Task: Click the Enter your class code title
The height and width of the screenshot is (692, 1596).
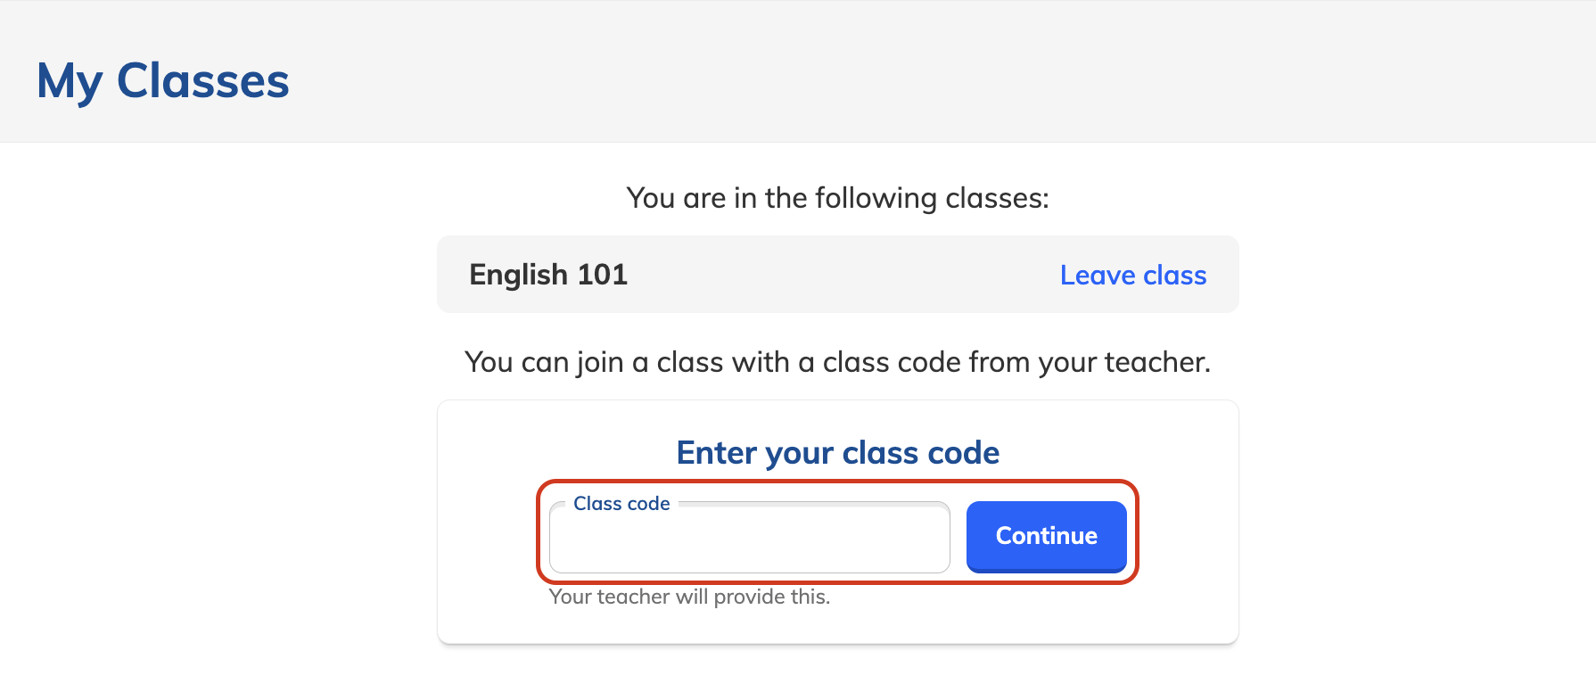Action: click(x=837, y=453)
